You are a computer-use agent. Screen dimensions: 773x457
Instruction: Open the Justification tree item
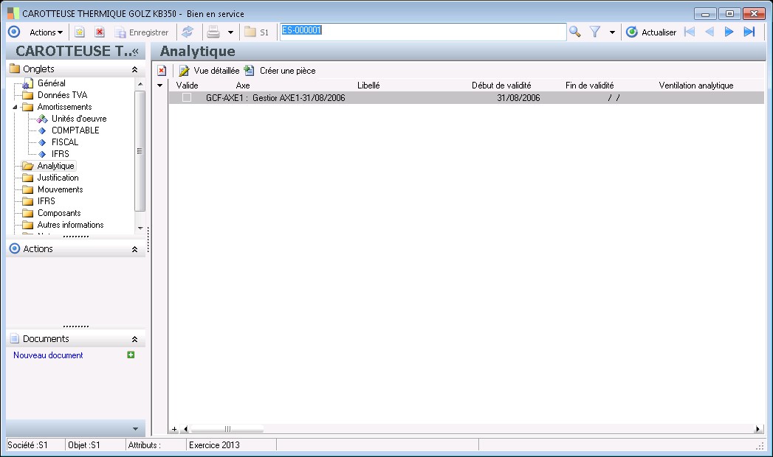(x=58, y=178)
